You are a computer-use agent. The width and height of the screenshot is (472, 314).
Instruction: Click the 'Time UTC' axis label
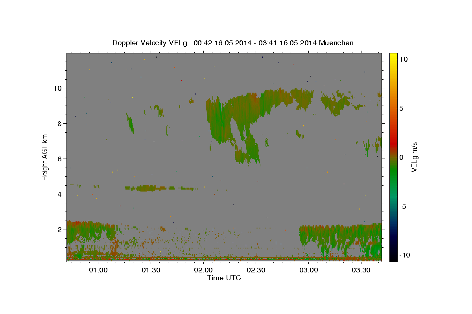coord(224,278)
